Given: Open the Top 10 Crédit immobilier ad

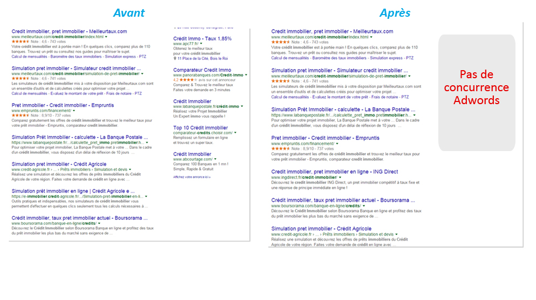Looking at the screenshot, I should tap(200, 128).
